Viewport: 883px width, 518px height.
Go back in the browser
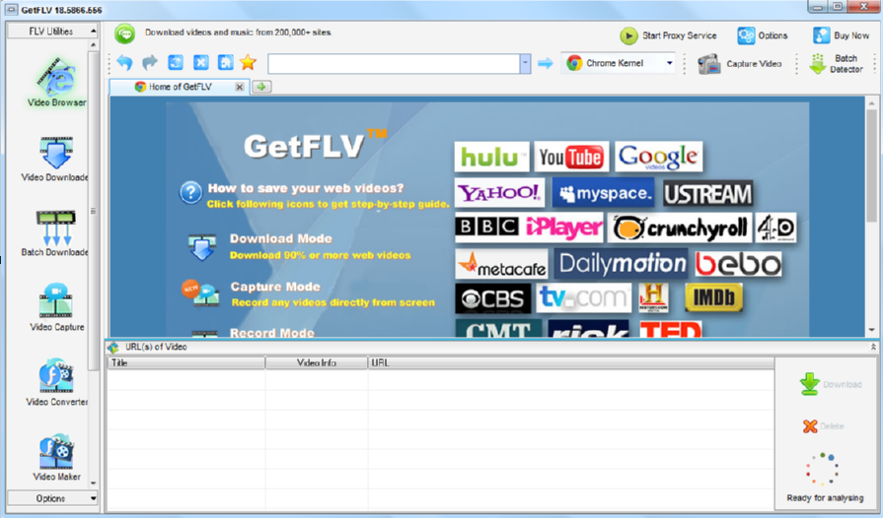coord(124,62)
